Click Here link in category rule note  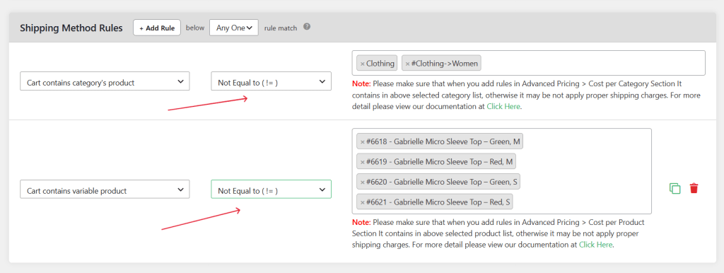[503, 106]
